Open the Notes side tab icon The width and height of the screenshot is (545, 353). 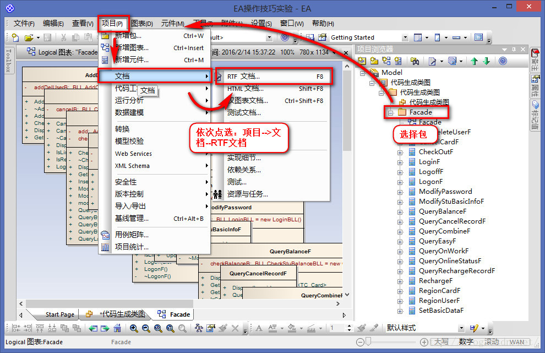[535, 53]
